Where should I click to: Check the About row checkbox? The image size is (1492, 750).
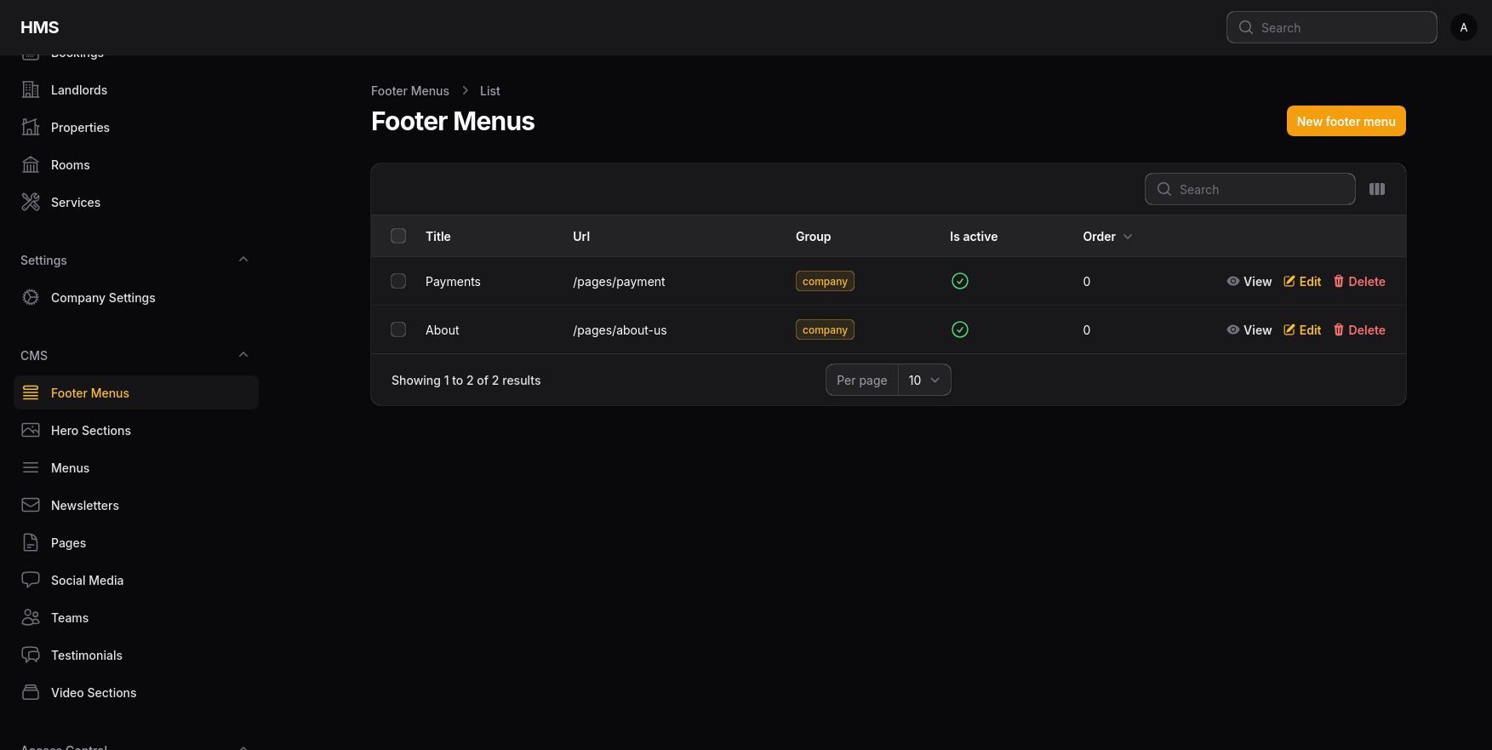pyautogui.click(x=398, y=329)
